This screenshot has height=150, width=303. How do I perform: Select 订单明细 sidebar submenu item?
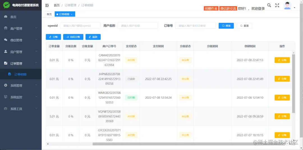(21, 74)
